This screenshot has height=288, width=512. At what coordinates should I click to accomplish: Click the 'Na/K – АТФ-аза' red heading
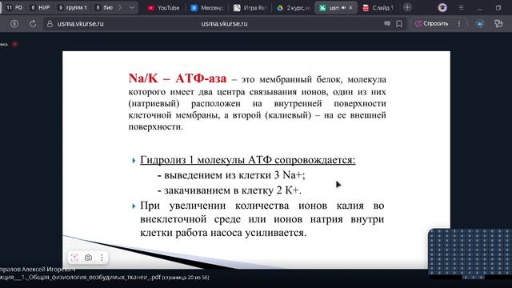click(178, 78)
